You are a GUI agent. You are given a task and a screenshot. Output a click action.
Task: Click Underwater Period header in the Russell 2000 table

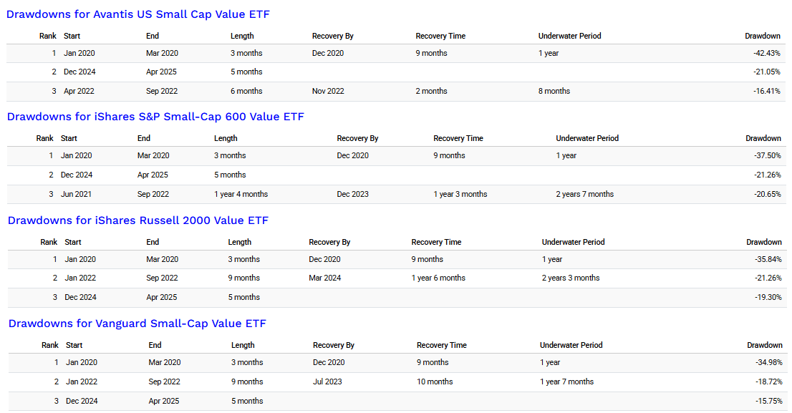click(573, 242)
